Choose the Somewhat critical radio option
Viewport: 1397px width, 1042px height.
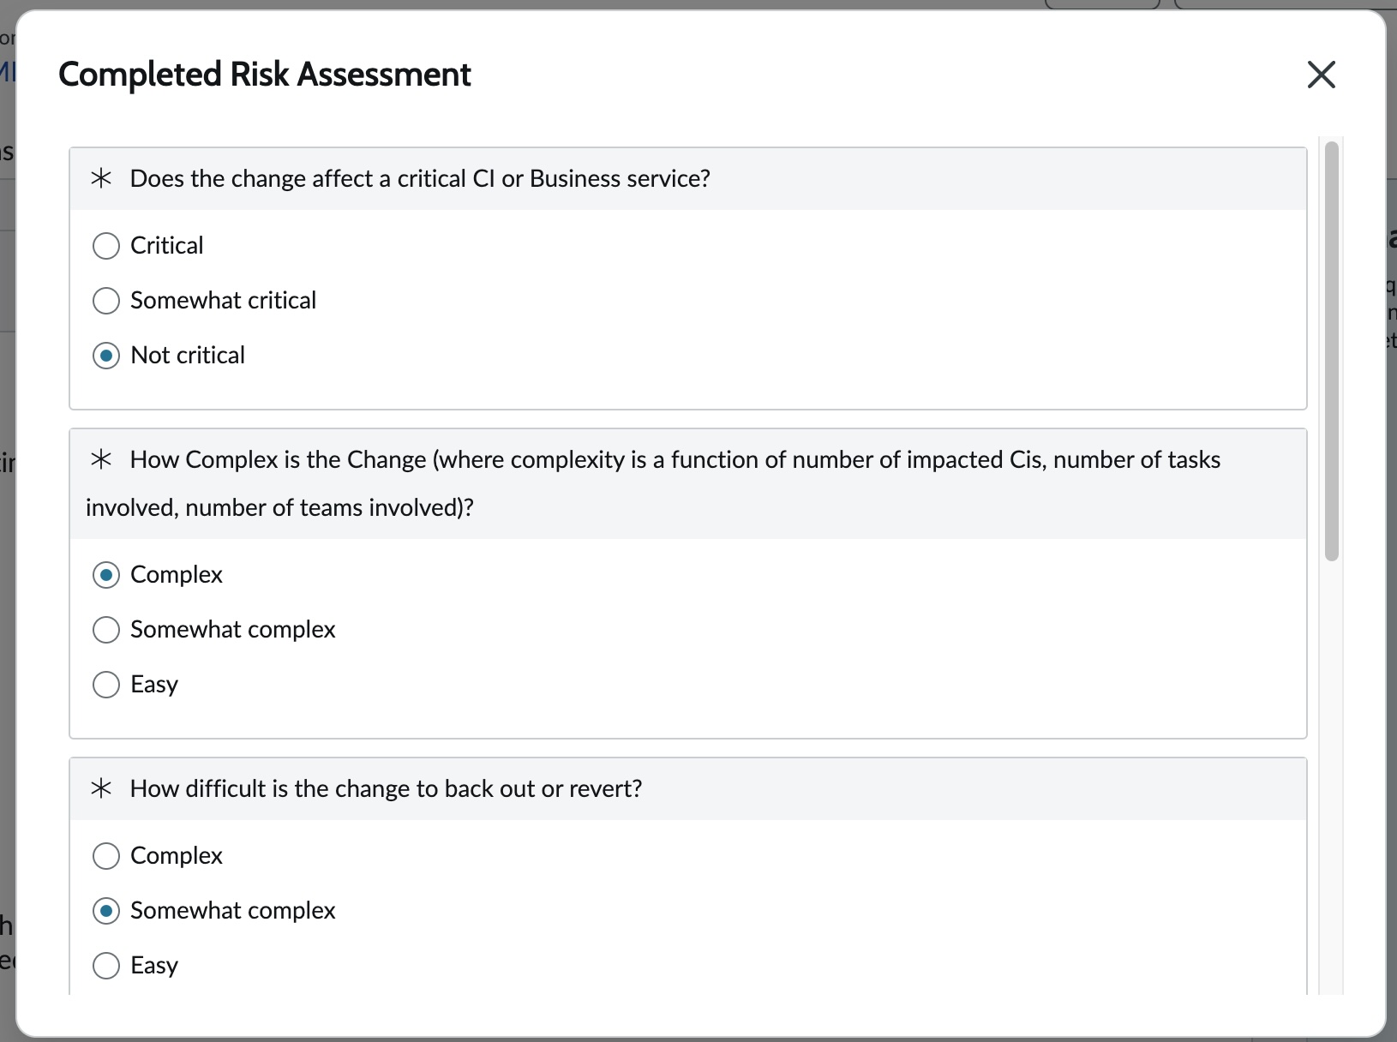pyautogui.click(x=105, y=301)
